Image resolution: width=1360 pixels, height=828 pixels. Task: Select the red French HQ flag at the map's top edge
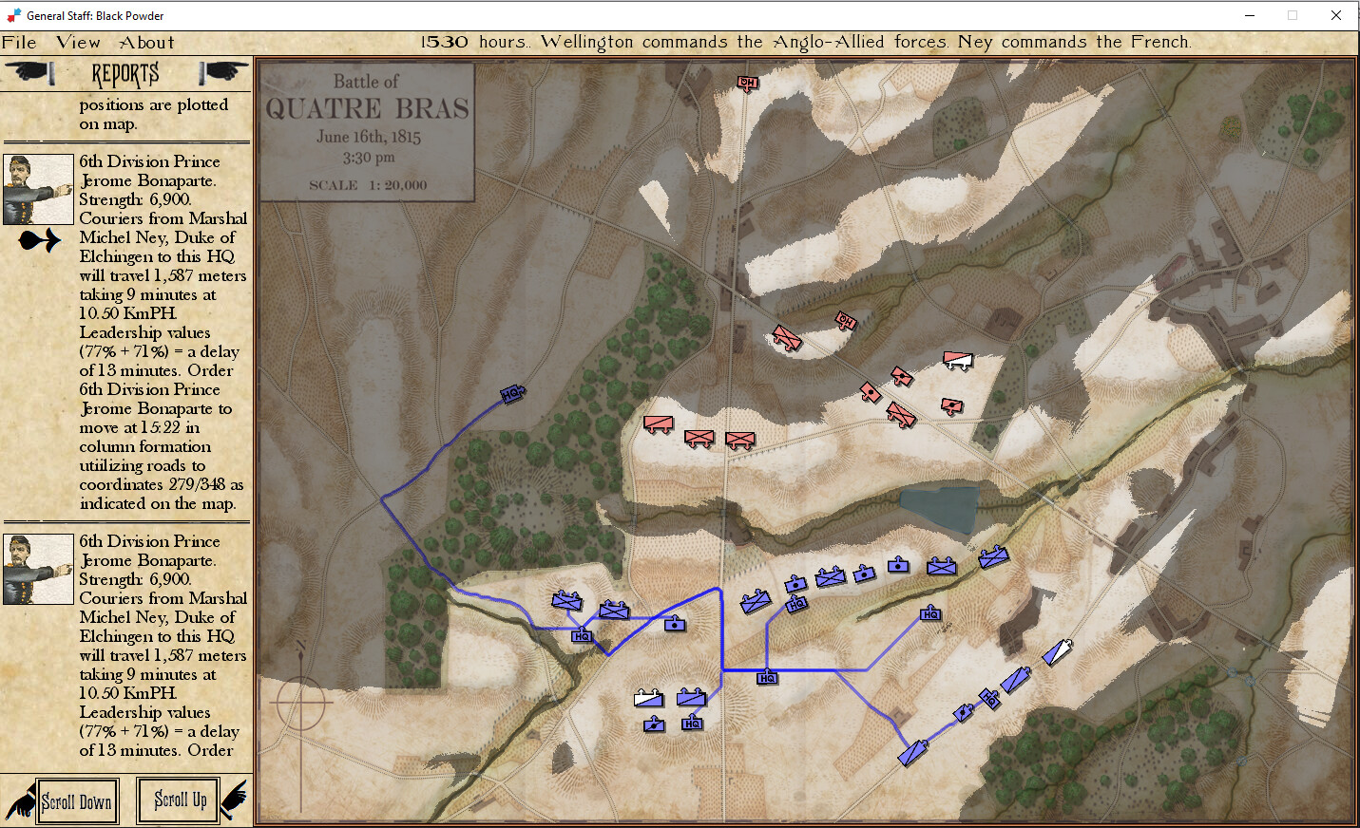click(x=749, y=83)
